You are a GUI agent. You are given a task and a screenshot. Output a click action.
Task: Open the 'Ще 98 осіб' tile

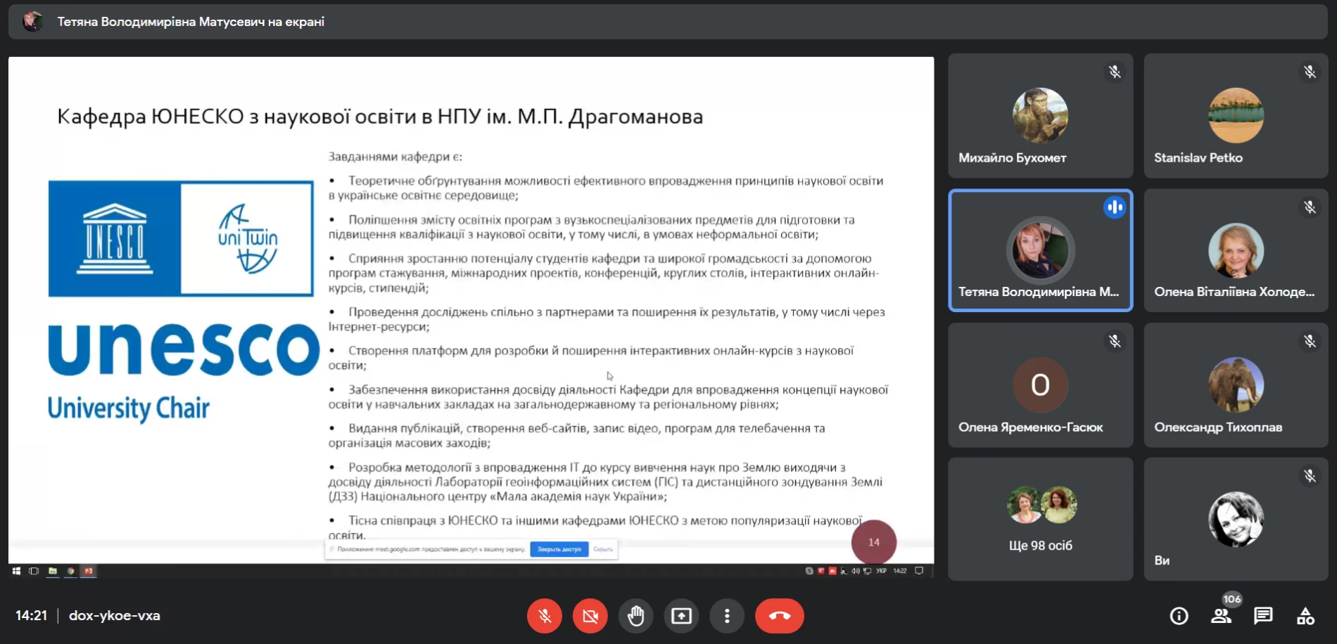[x=1040, y=520]
